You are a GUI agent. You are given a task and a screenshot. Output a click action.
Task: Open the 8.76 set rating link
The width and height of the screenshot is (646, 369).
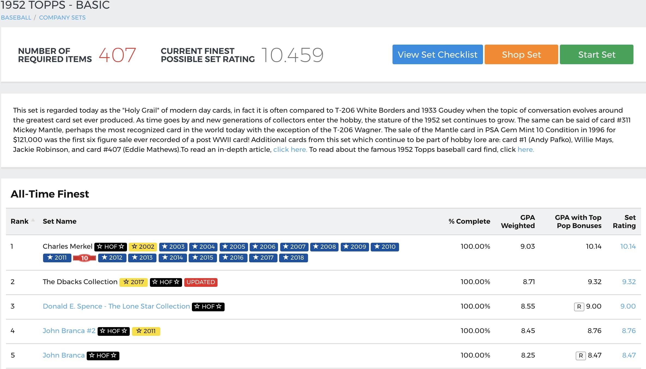coord(629,331)
